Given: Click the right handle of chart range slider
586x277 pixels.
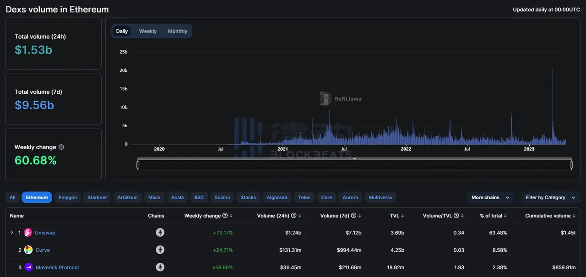Looking at the screenshot, I should coord(571,165).
